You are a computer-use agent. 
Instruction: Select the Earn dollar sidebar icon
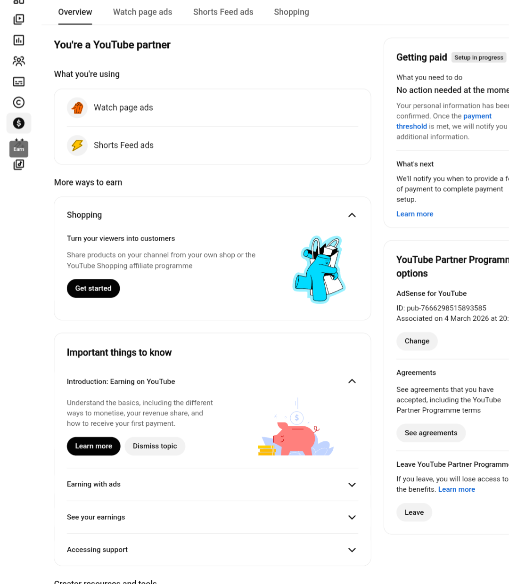click(x=19, y=123)
